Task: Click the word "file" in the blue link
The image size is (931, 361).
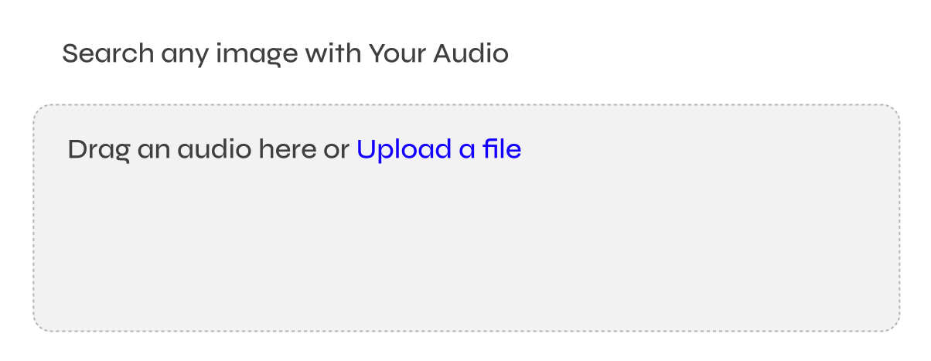Action: [502, 149]
